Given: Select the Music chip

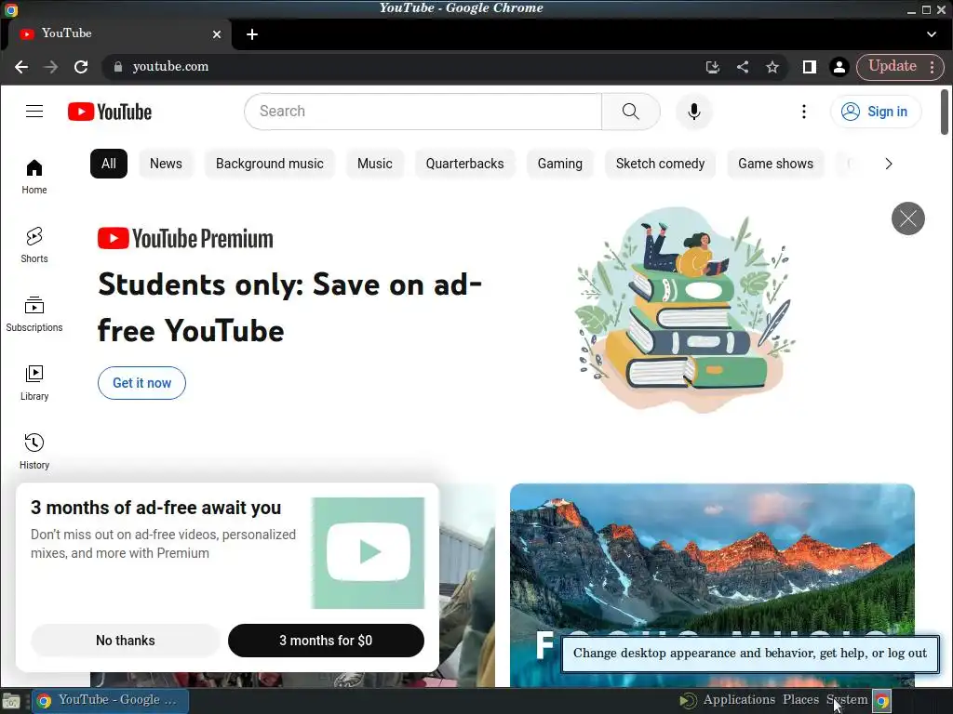Looking at the screenshot, I should click(x=374, y=164).
